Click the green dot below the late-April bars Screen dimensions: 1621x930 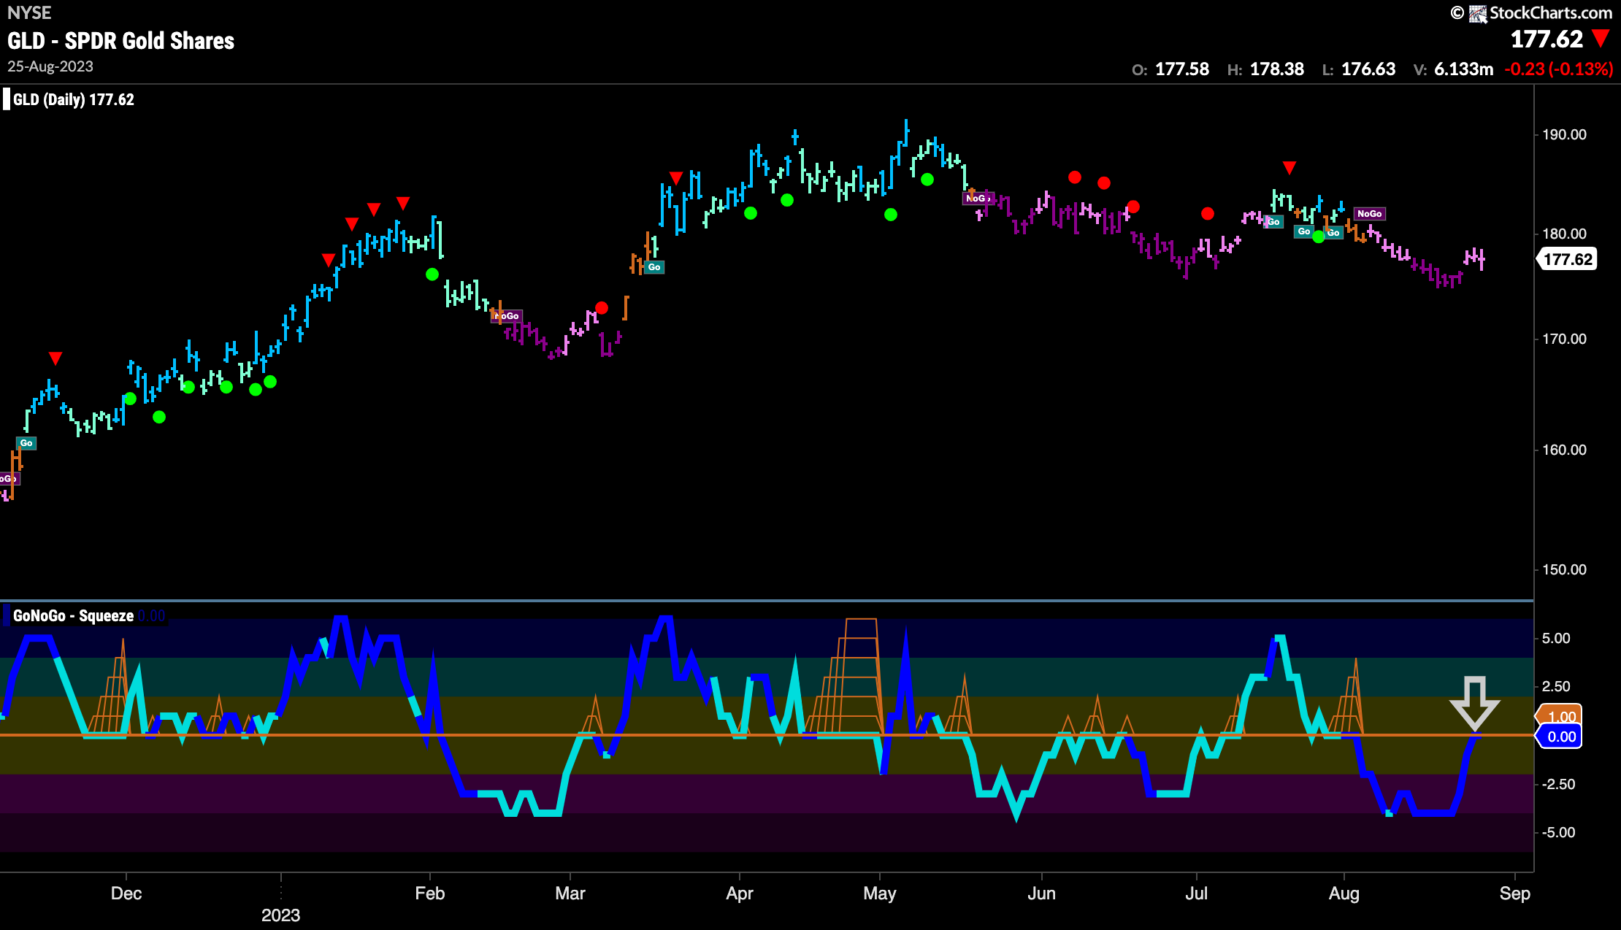(x=891, y=215)
